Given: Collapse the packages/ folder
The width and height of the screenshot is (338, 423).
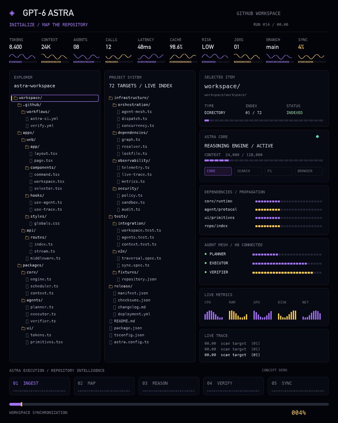Looking at the screenshot, I should [x=31, y=265].
